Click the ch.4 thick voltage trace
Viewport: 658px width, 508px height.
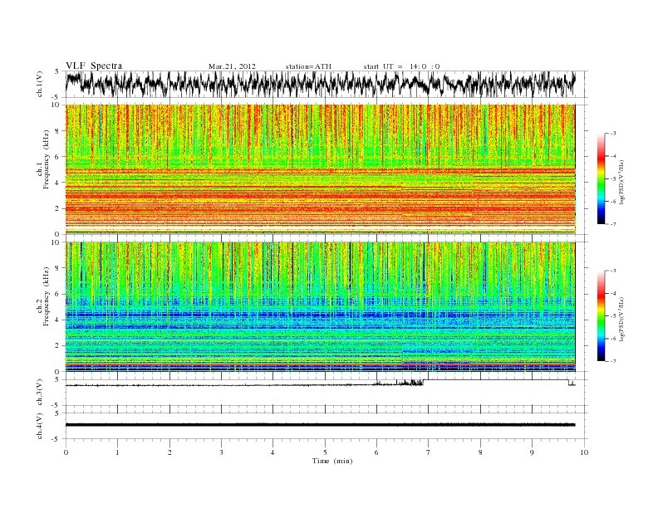click(x=320, y=425)
